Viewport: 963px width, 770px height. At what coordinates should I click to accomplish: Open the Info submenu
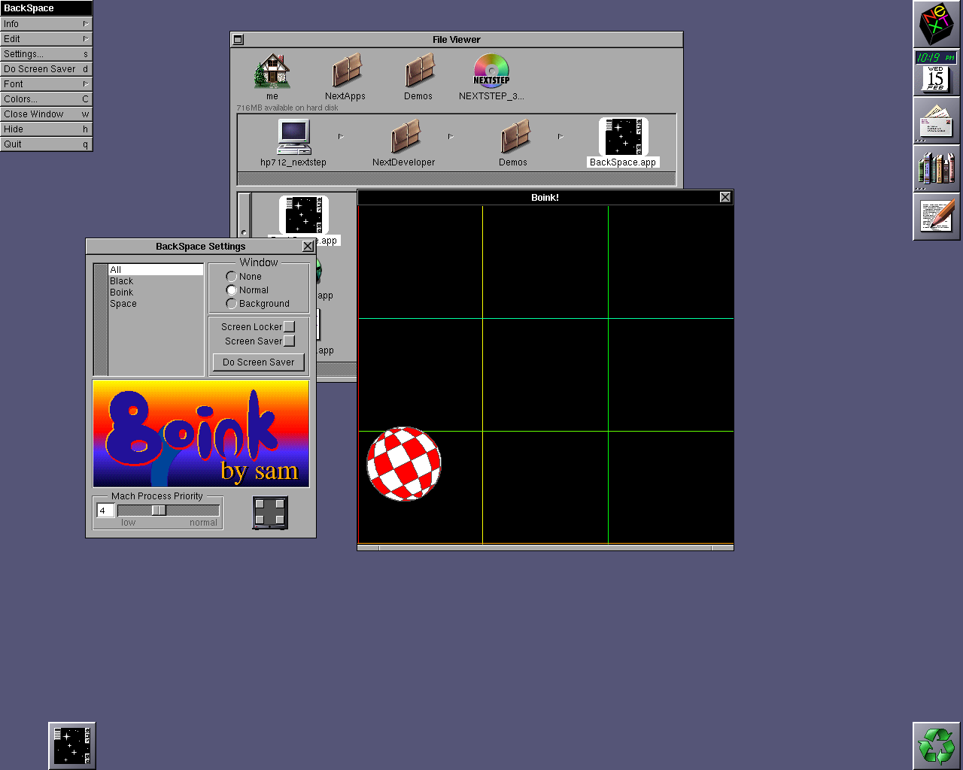point(46,24)
